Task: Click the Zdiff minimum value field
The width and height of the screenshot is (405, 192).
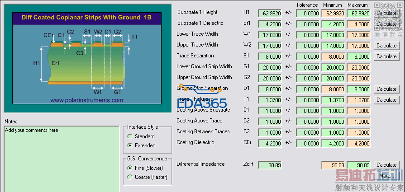Action: (x=333, y=165)
